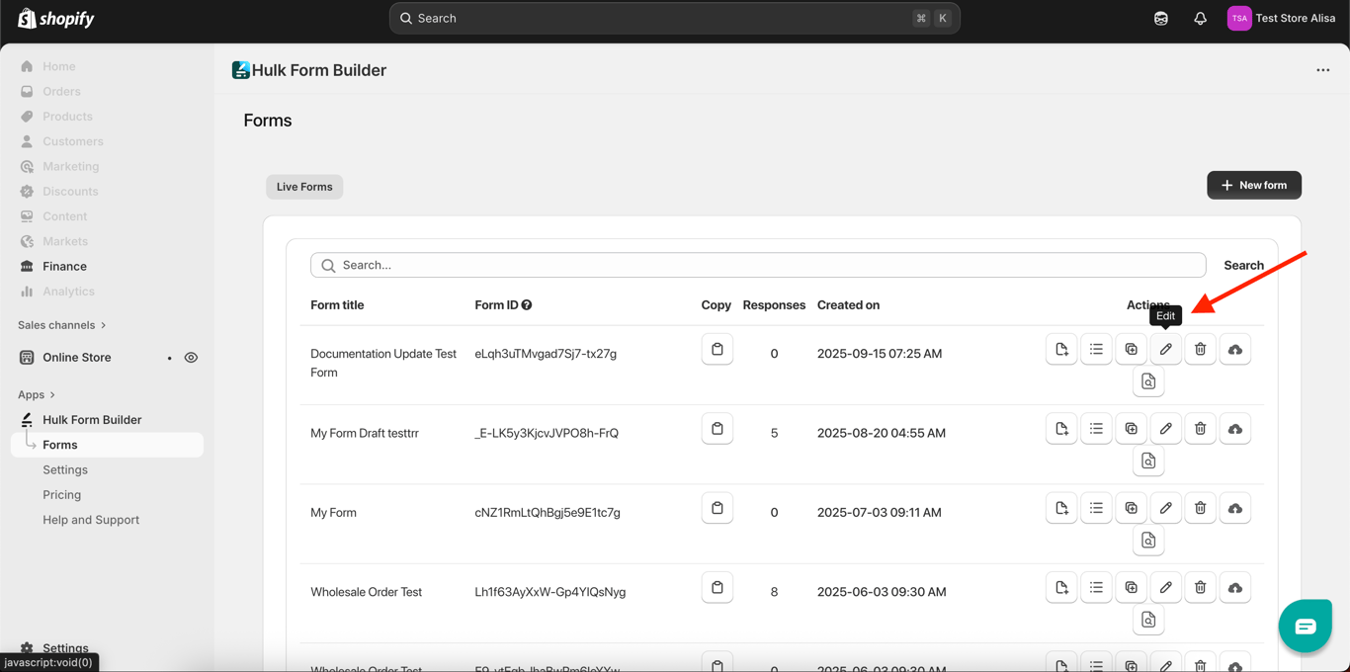This screenshot has width=1350, height=672.
Task: Open Shopify notifications bell
Action: (1200, 18)
